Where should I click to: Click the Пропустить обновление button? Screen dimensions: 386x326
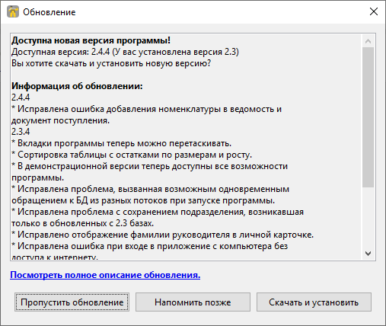pos(72,302)
